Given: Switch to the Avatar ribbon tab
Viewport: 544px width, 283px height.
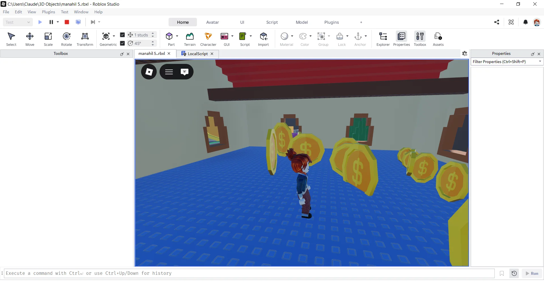Looking at the screenshot, I should pyautogui.click(x=212, y=22).
